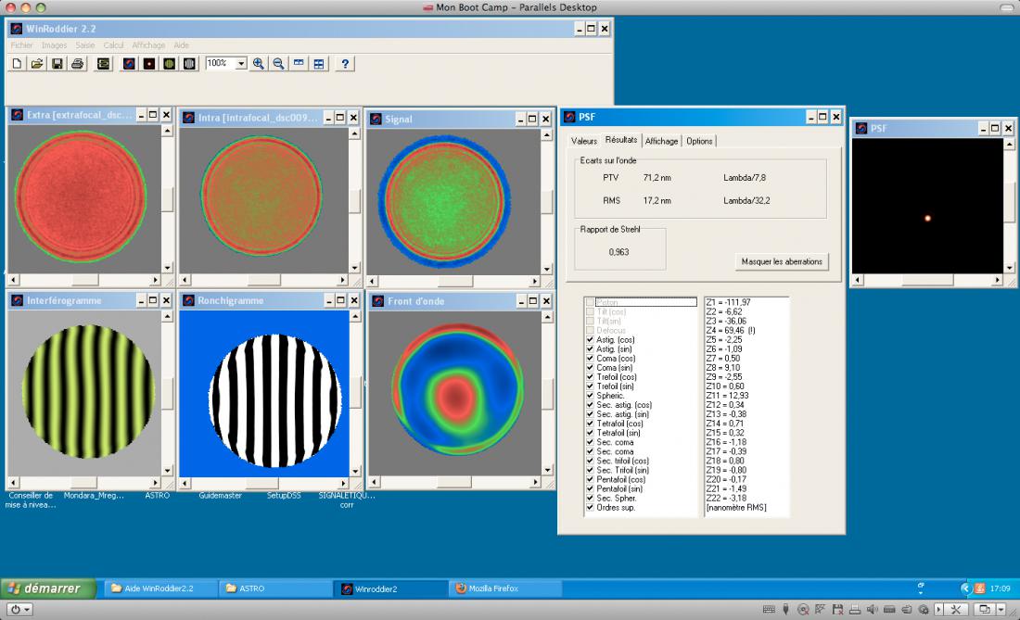The width and height of the screenshot is (1020, 620).
Task: Toggle the Spheric. aberration checkbox
Action: pos(590,395)
